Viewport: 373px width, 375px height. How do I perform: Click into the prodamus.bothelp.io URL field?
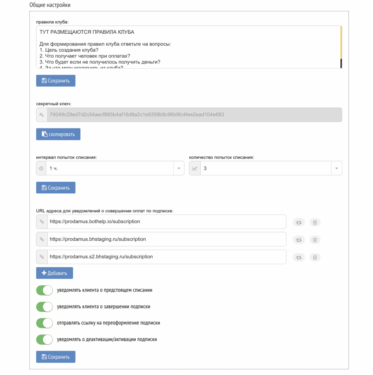click(x=166, y=222)
